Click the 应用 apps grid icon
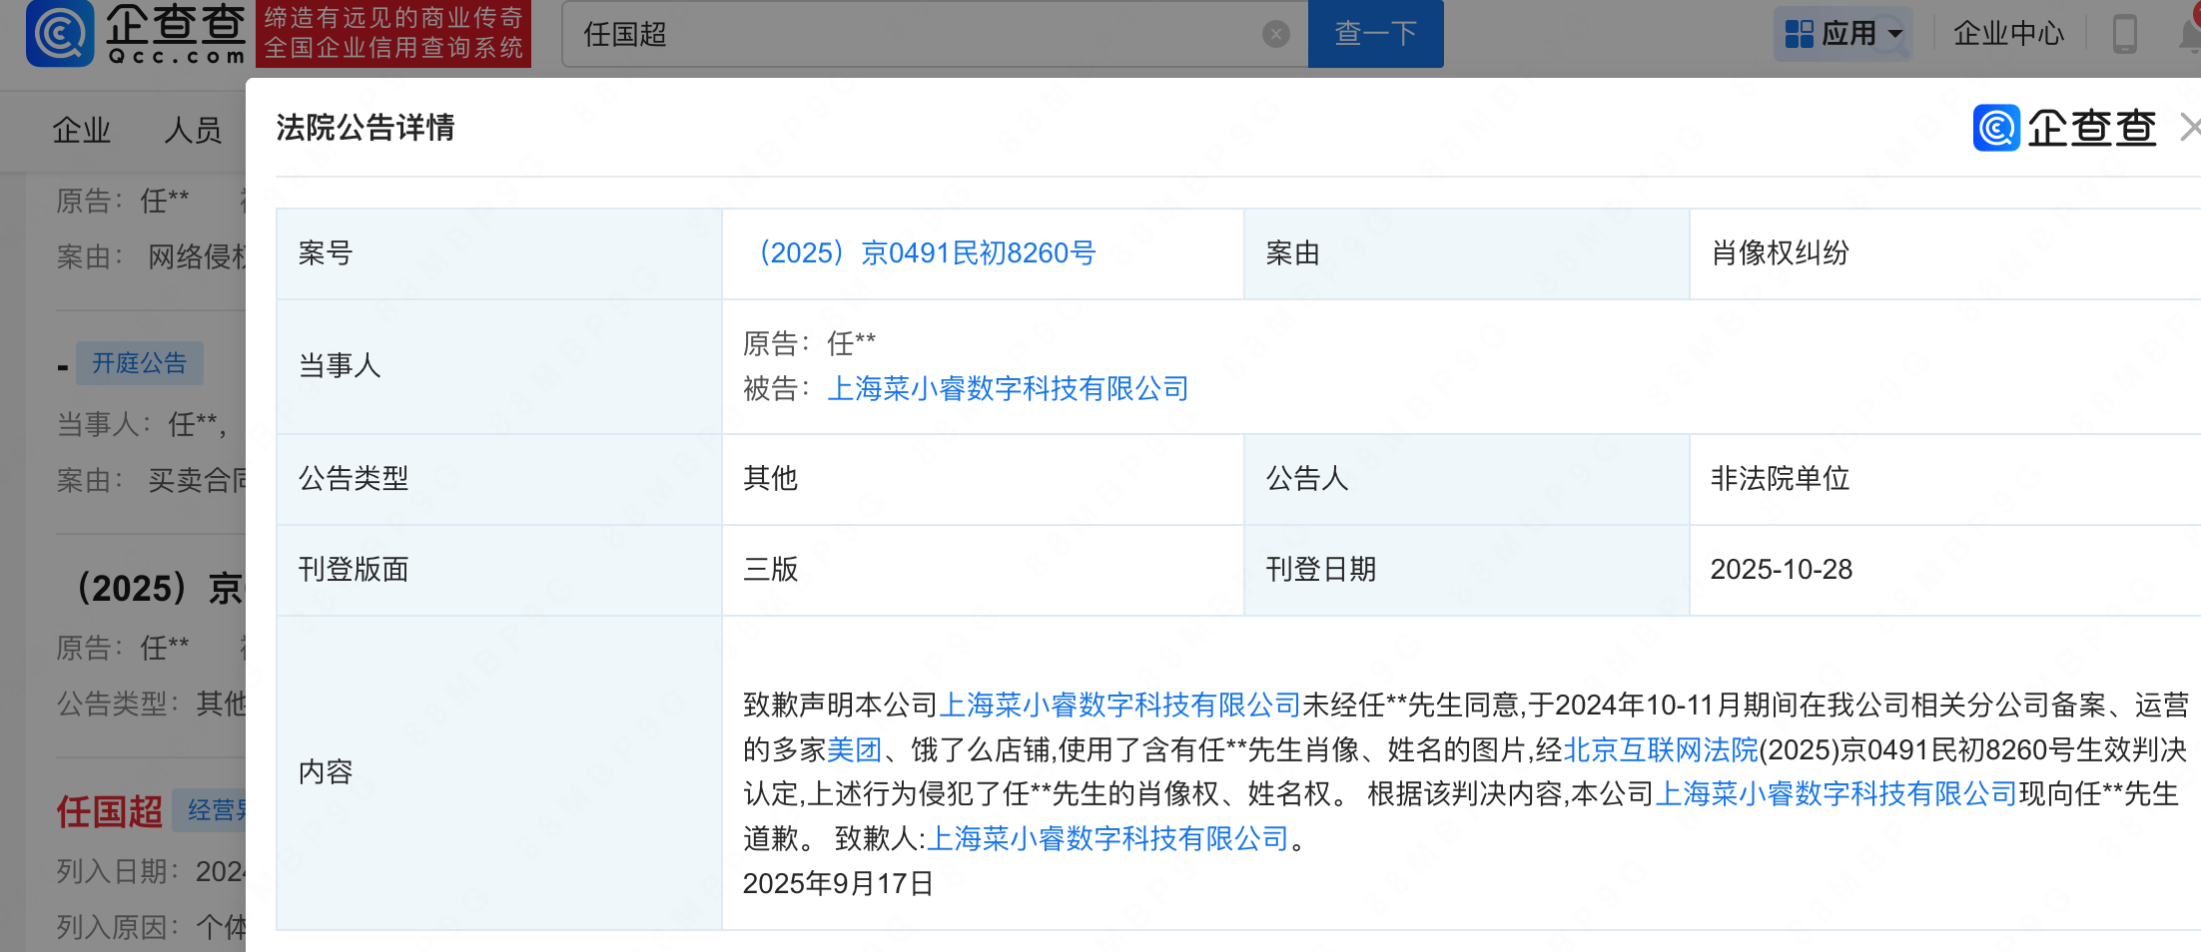Screen dimensions: 2201x952 click(x=1800, y=32)
